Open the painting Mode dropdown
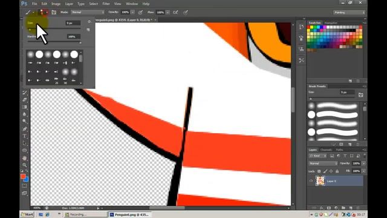This screenshot has width=387, height=218. 88,12
